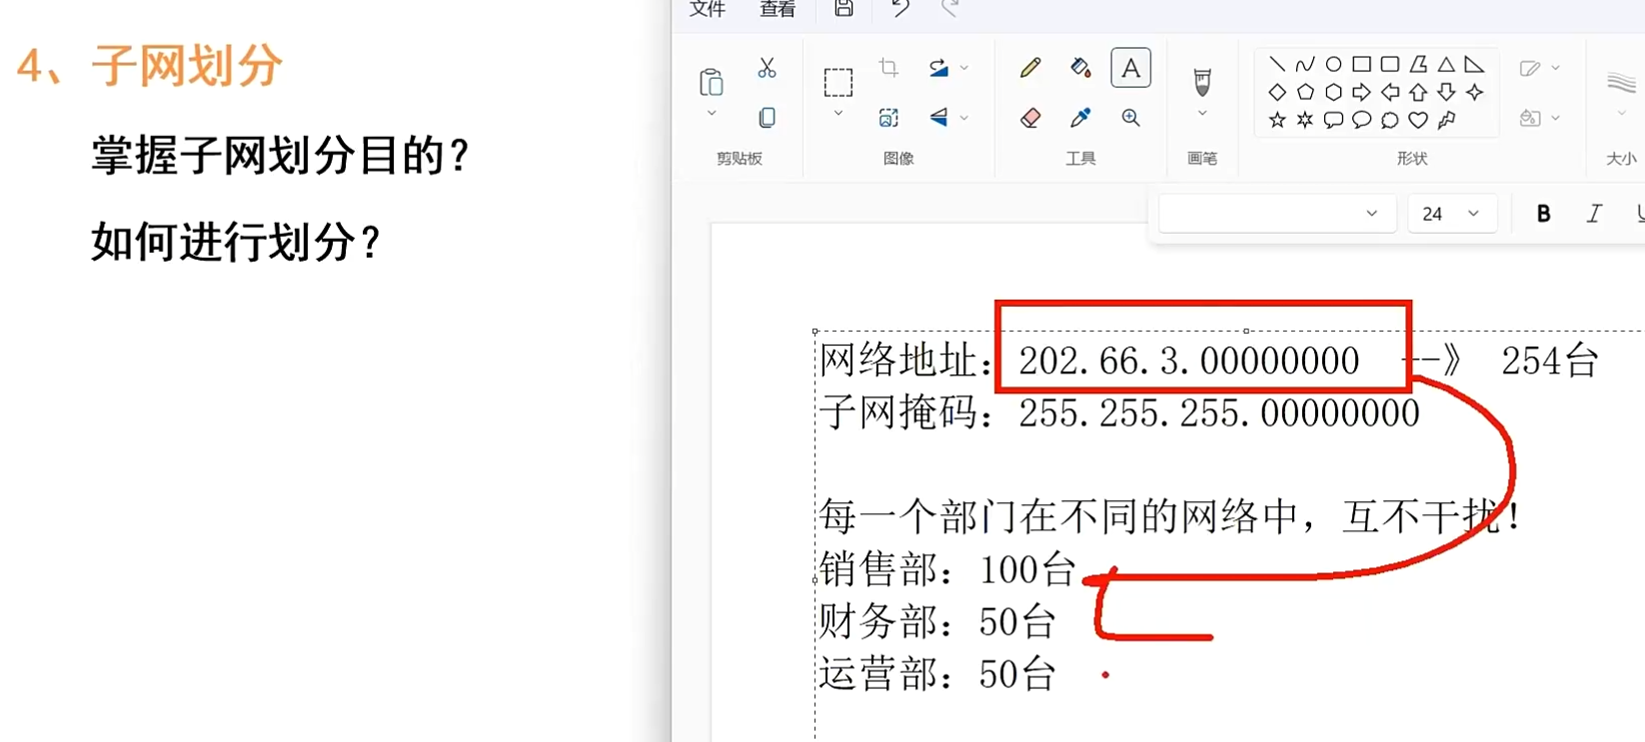Expand the Selection options chevron
This screenshot has width=1645, height=742.
[x=838, y=114]
